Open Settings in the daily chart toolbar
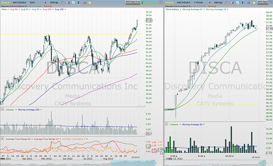The width and height of the screenshot is (273, 166). [x=54, y=3]
